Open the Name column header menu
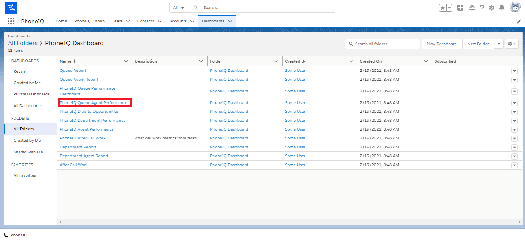The height and width of the screenshot is (241, 525). click(126, 61)
